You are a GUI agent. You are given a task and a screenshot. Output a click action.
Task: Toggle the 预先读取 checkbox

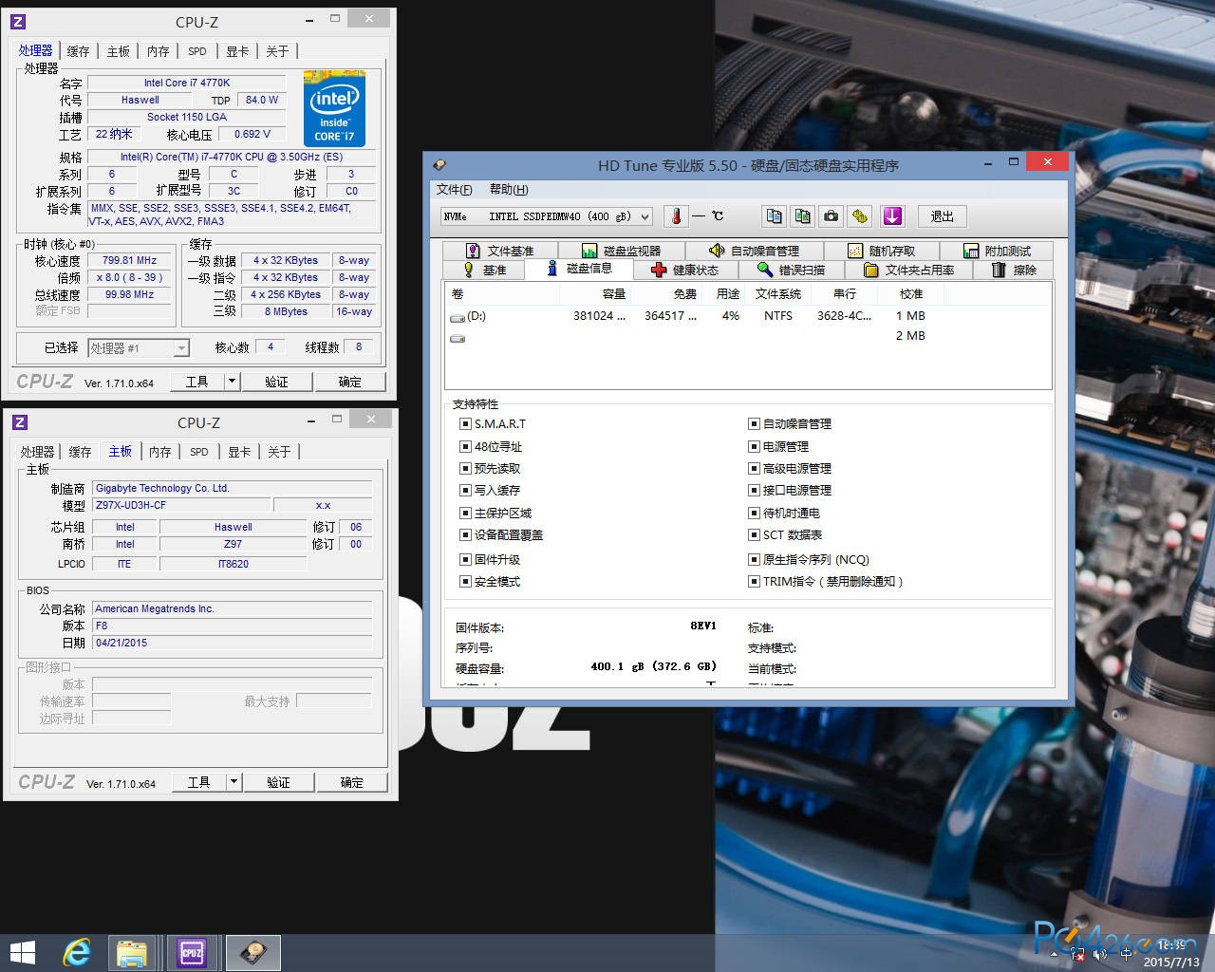click(x=465, y=468)
